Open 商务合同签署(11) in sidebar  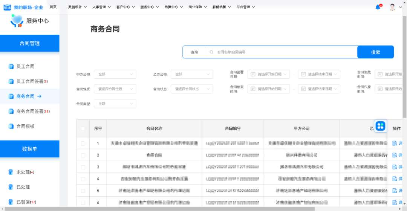[x=33, y=111]
